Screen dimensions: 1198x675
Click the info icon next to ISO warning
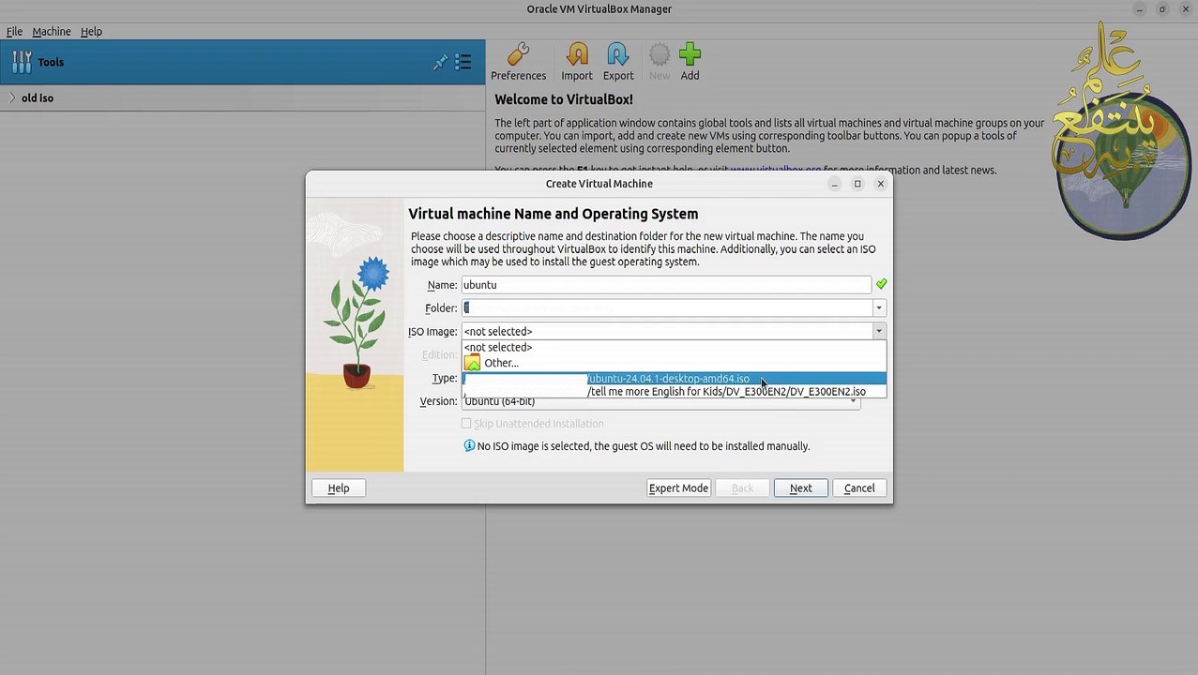pos(469,445)
